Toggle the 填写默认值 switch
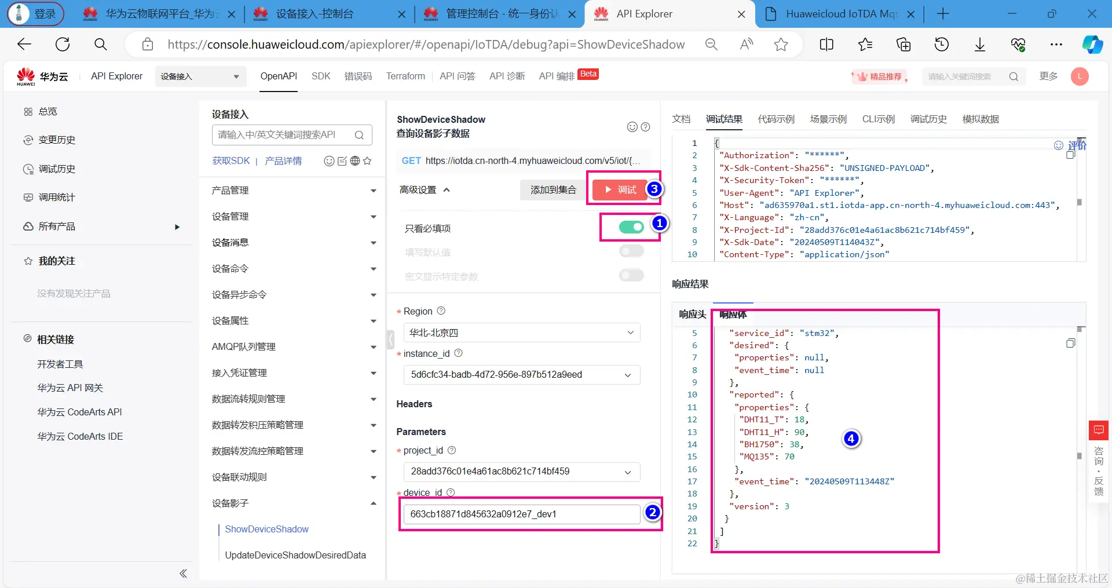Viewport: 1112px width, 588px height. (631, 251)
